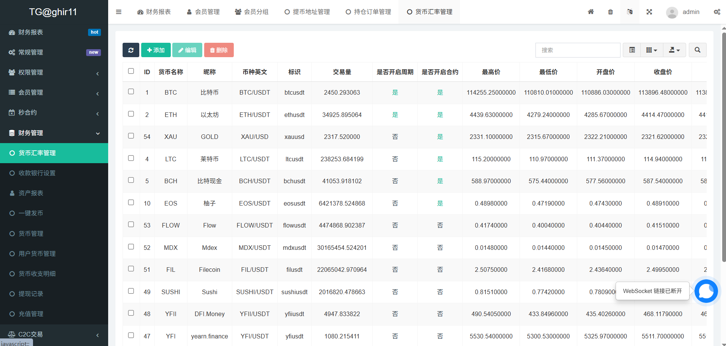The height and width of the screenshot is (346, 726).
Task: Click the green 添加 button
Action: (x=156, y=50)
